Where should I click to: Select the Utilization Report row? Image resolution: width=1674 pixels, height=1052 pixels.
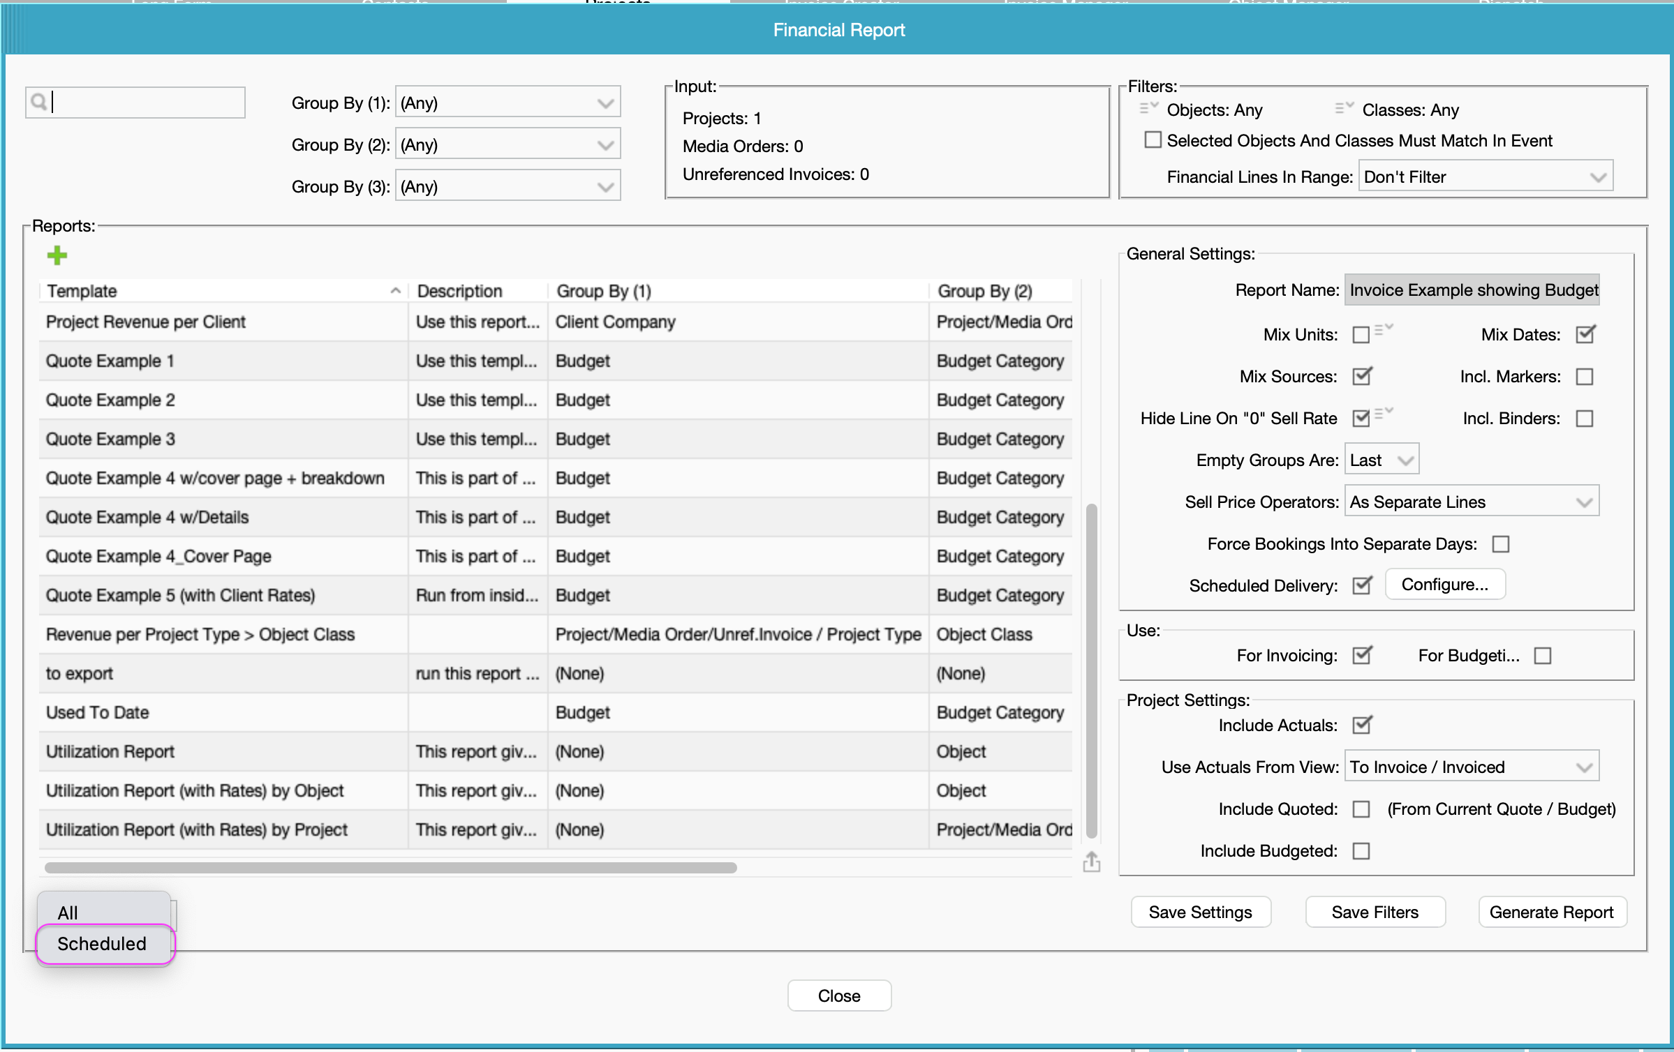[x=556, y=751]
